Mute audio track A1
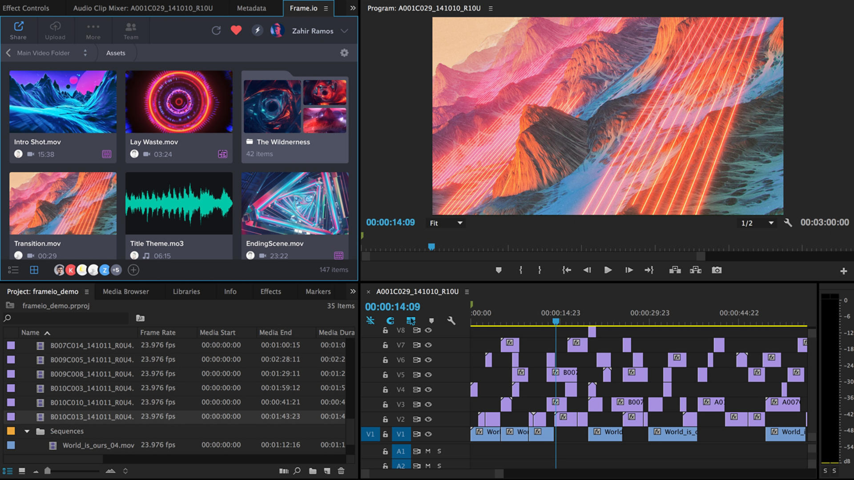 pos(427,451)
